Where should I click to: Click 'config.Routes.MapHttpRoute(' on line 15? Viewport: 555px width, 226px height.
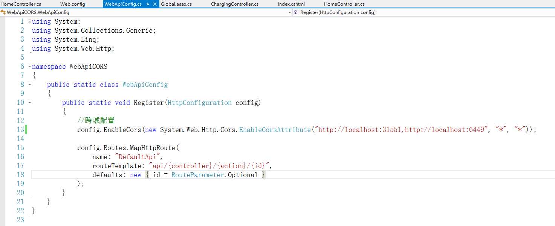128,148
